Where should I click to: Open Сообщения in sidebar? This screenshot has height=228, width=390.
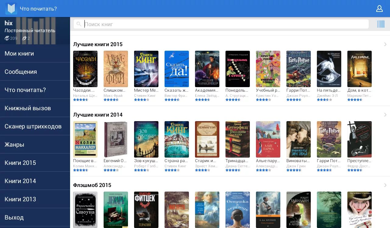[35, 72]
